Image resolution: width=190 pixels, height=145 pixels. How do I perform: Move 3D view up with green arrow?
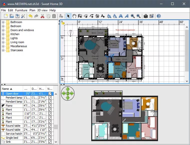[68, 89]
